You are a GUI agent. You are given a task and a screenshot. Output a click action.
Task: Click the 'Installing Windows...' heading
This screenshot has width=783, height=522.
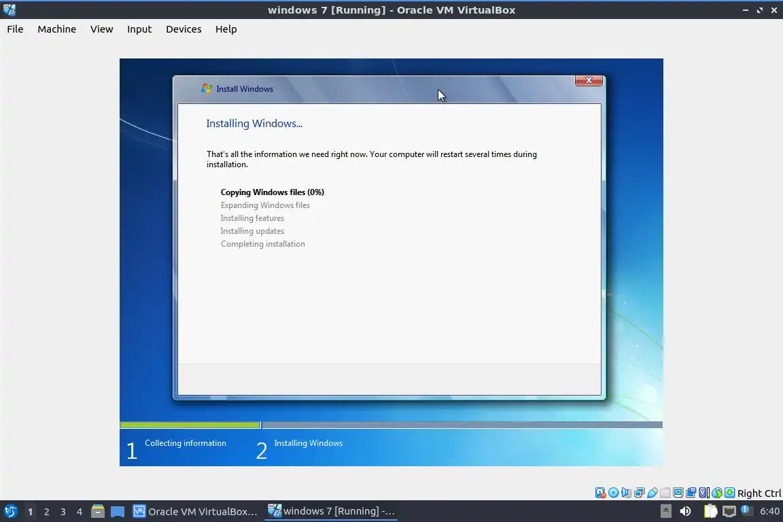click(254, 124)
